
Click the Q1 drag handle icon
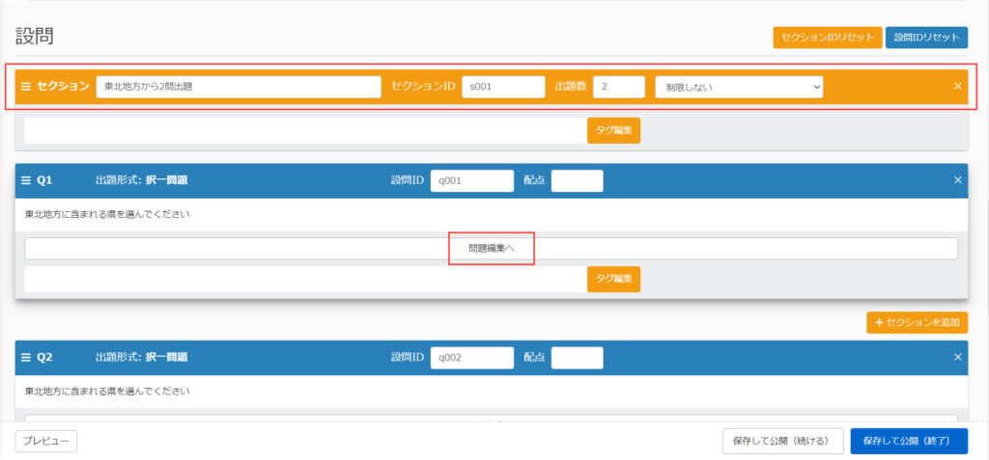click(26, 180)
